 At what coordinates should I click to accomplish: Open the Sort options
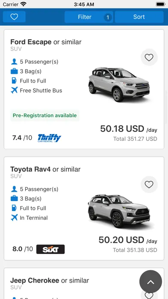tap(139, 17)
